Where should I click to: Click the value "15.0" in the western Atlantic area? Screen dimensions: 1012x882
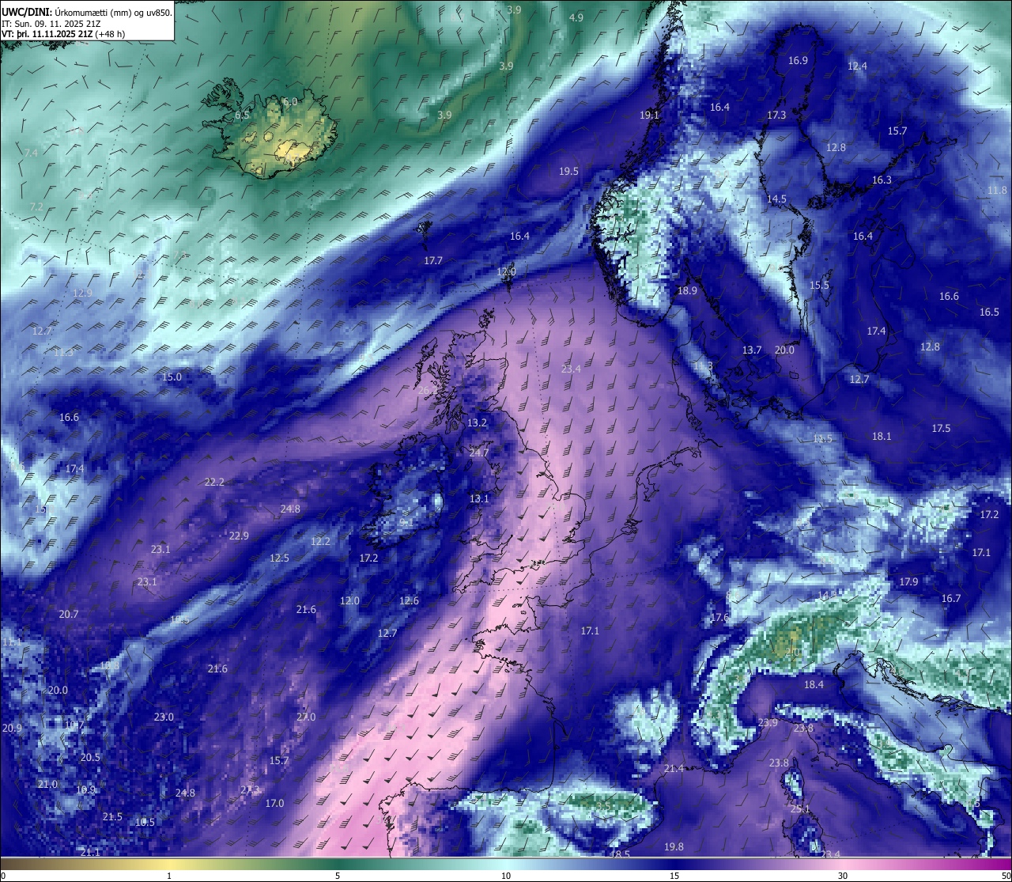tap(172, 377)
